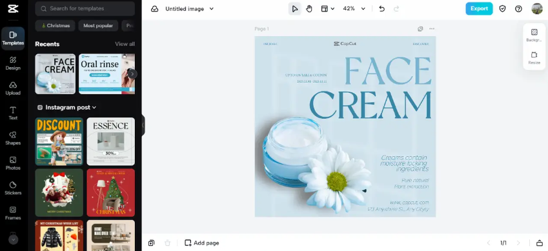Viewport: 548px width, 251px height.
Task: Choose the Home Makeover template
Action: tap(111, 236)
